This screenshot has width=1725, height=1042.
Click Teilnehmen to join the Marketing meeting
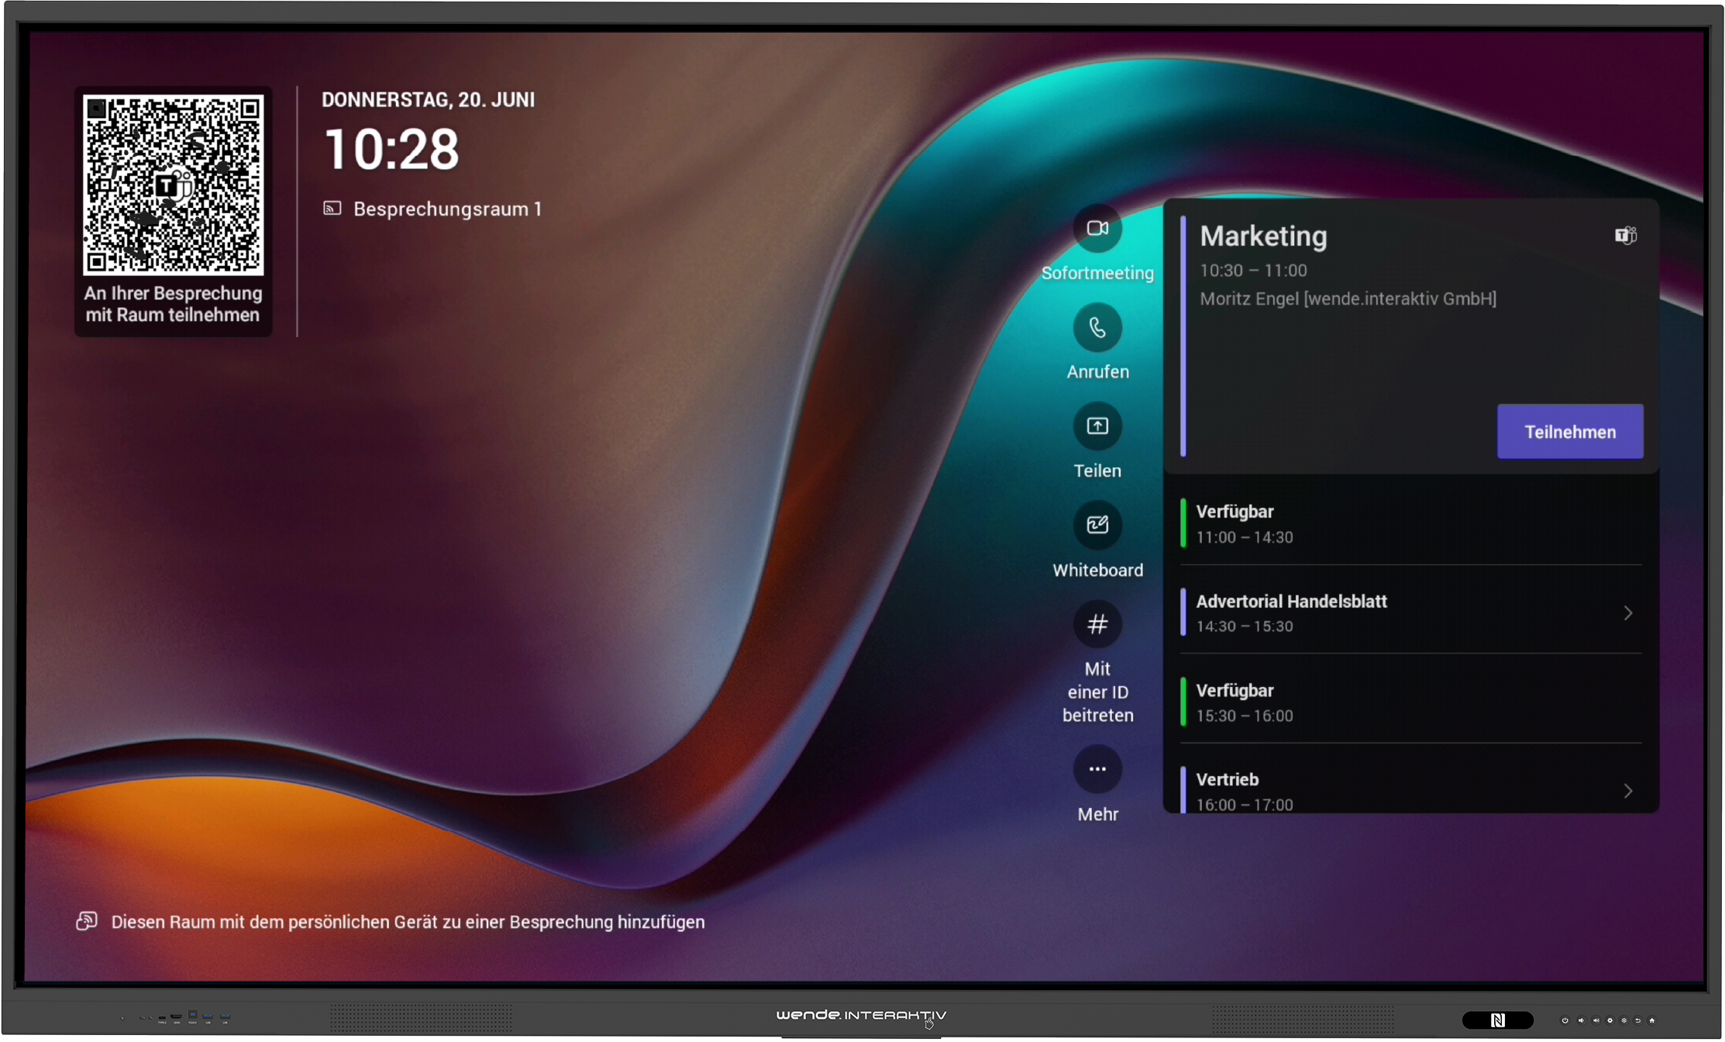click(1569, 432)
